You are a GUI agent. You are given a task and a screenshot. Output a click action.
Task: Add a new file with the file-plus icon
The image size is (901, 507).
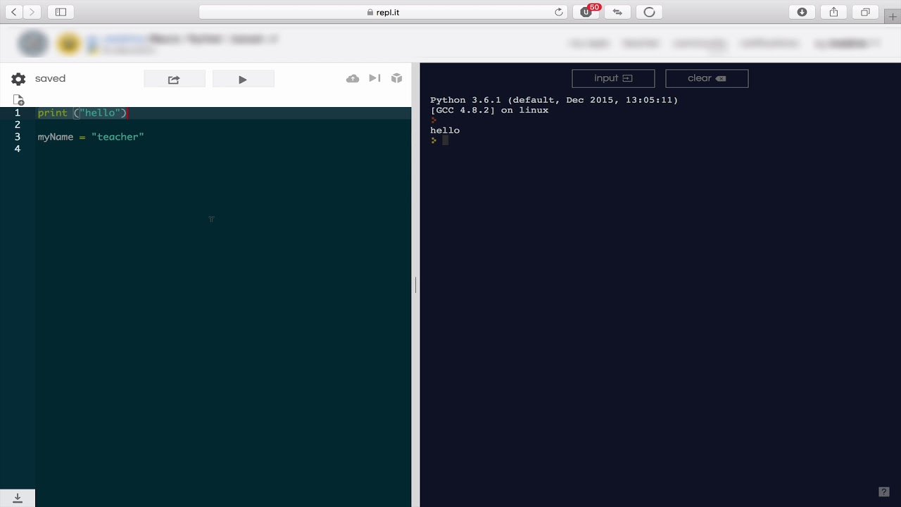coord(18,100)
